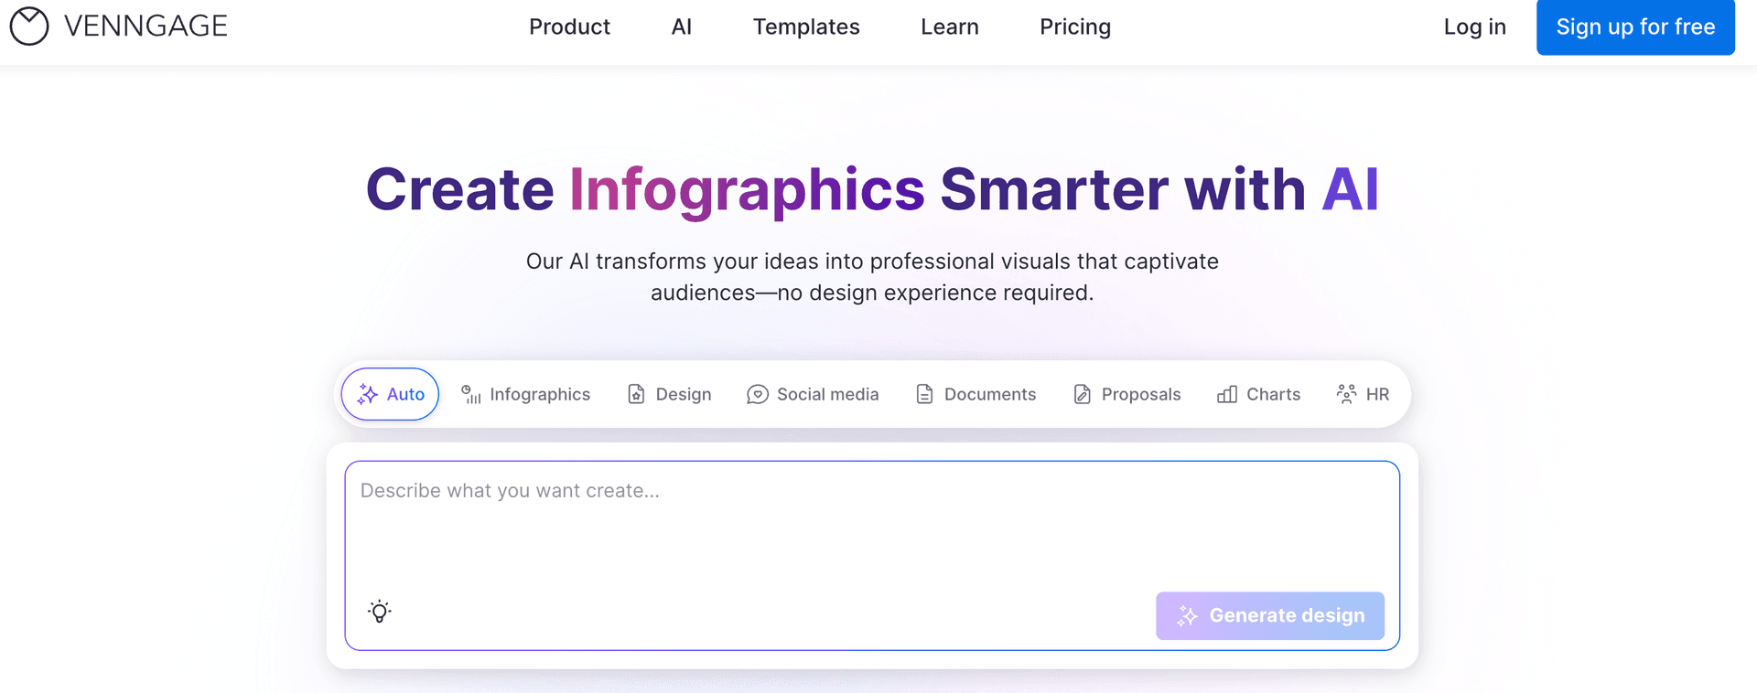This screenshot has height=693, width=1757.
Task: Click the Proposals pencil-page icon
Action: (x=1083, y=394)
